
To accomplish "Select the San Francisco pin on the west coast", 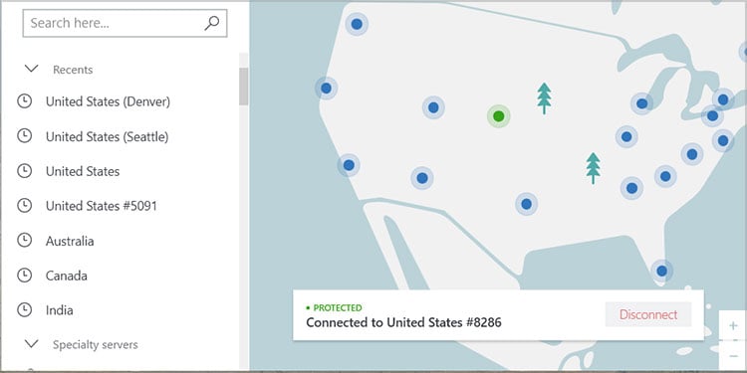I will [326, 88].
